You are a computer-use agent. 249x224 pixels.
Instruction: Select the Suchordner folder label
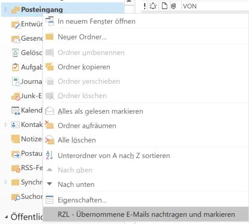pyautogui.click(x=32, y=196)
